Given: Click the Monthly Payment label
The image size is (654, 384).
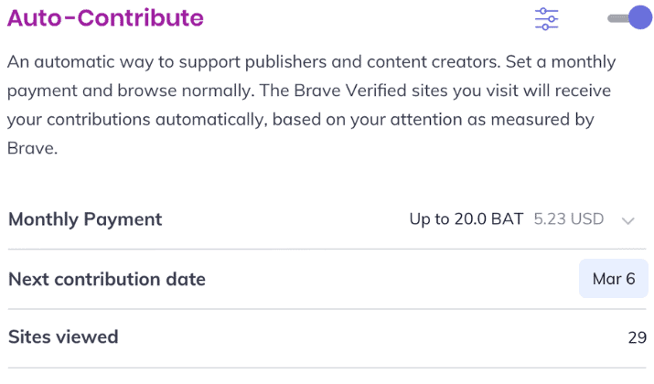Looking at the screenshot, I should 85,219.
